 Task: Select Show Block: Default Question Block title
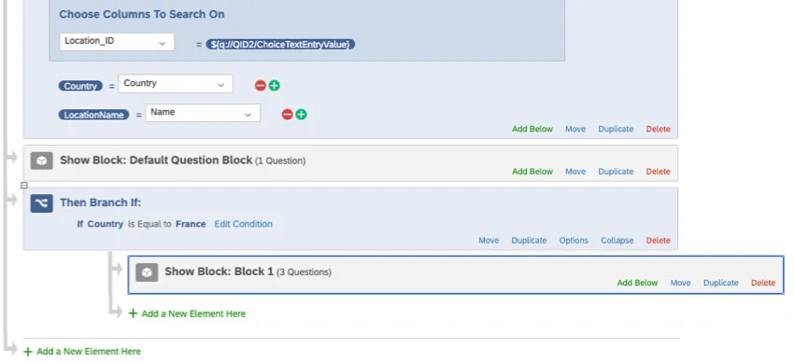(x=156, y=160)
